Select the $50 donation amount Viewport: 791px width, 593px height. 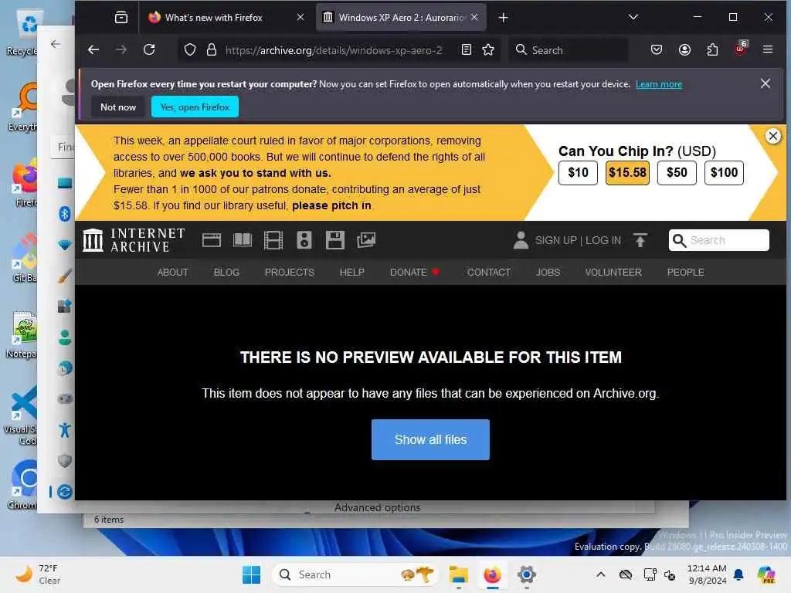(x=677, y=173)
